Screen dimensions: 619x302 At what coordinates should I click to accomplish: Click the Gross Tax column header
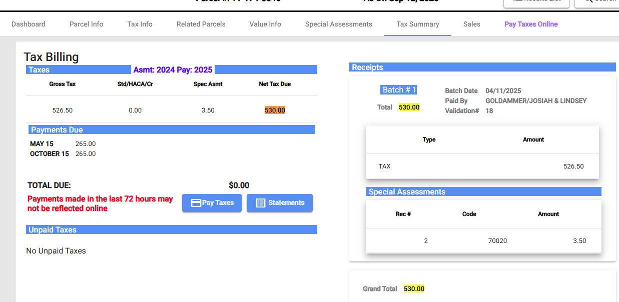pos(63,84)
